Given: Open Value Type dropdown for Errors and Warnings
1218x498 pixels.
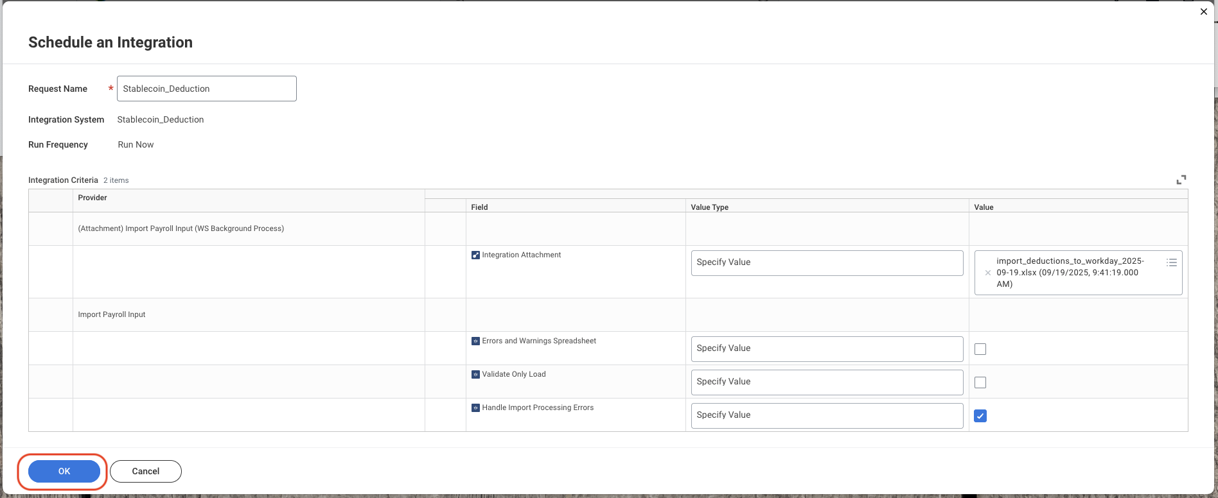Looking at the screenshot, I should click(827, 349).
